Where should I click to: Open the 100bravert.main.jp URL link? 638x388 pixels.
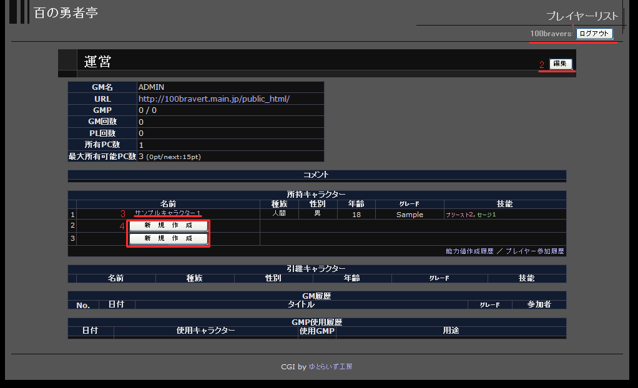pyautogui.click(x=213, y=99)
